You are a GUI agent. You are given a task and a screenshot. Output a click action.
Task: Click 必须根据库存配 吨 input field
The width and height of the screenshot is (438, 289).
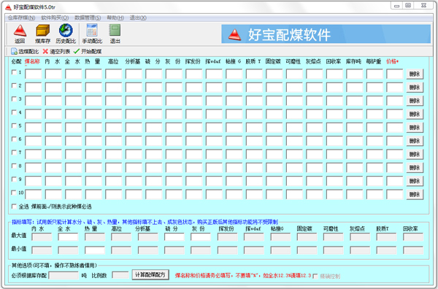pos(64,275)
